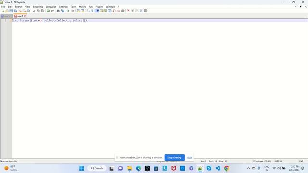This screenshot has width=308, height=173.
Task: Toggle synchronized vertical scrolling
Action: (x=78, y=11)
